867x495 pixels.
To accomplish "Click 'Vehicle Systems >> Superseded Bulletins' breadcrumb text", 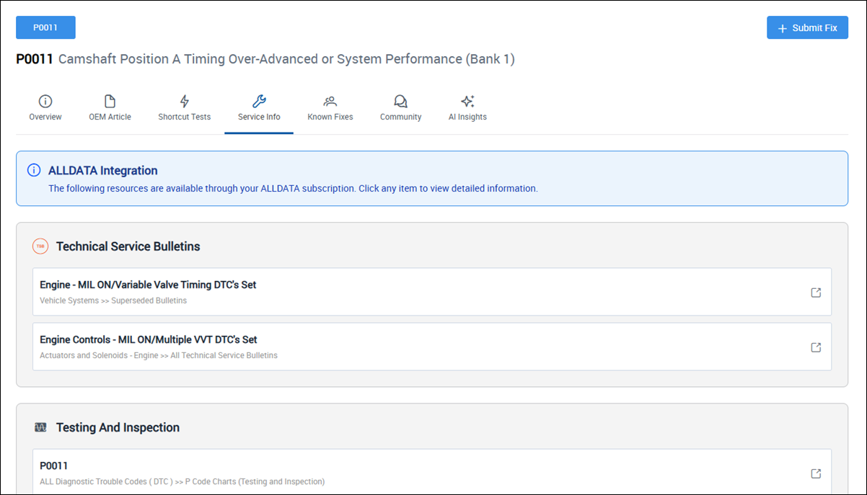I will click(x=113, y=300).
